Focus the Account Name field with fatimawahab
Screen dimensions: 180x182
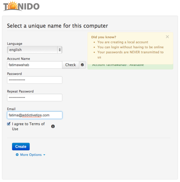point(35,65)
